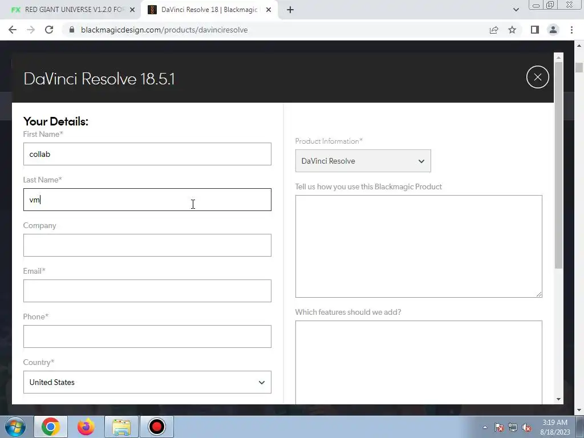Click into the Email field
Viewport: 584px width, 438px height.
coord(147,291)
